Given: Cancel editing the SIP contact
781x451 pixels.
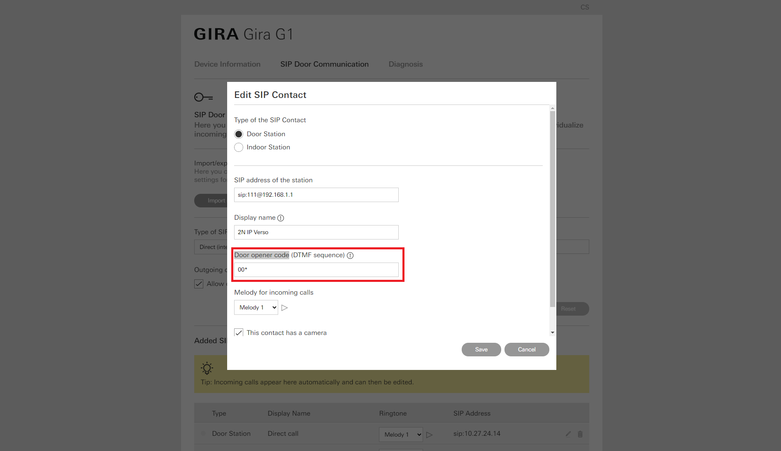Looking at the screenshot, I should pyautogui.click(x=527, y=350).
